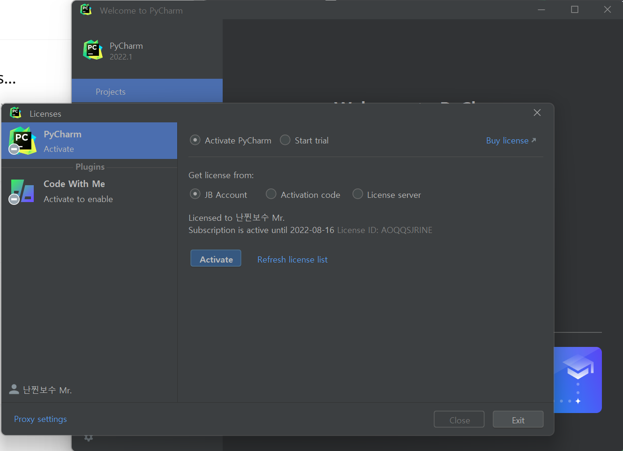Click Refresh license list link
The height and width of the screenshot is (451, 623).
293,260
